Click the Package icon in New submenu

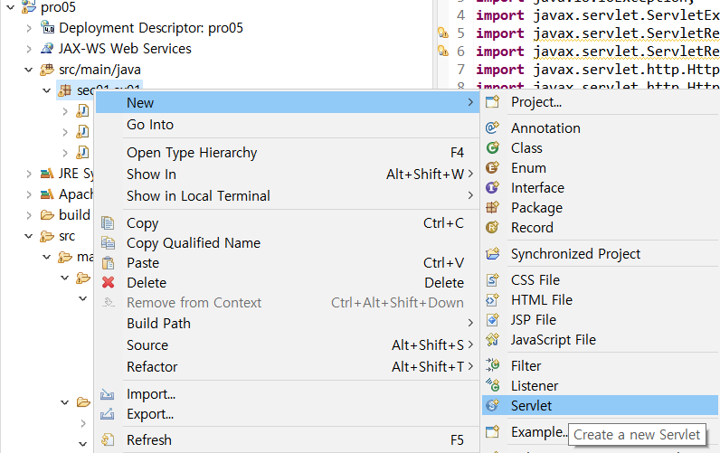pyautogui.click(x=492, y=207)
